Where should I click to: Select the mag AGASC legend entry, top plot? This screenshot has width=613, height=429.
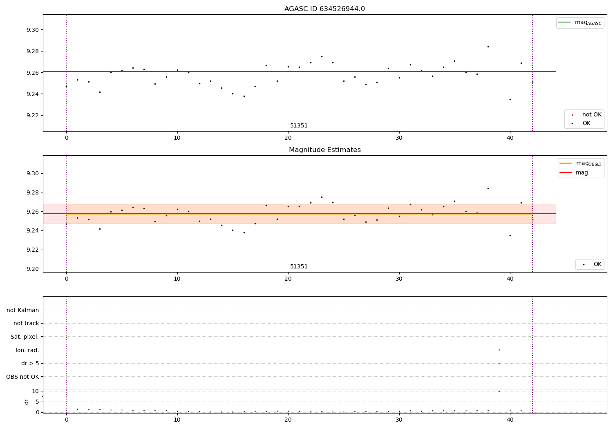(x=580, y=22)
